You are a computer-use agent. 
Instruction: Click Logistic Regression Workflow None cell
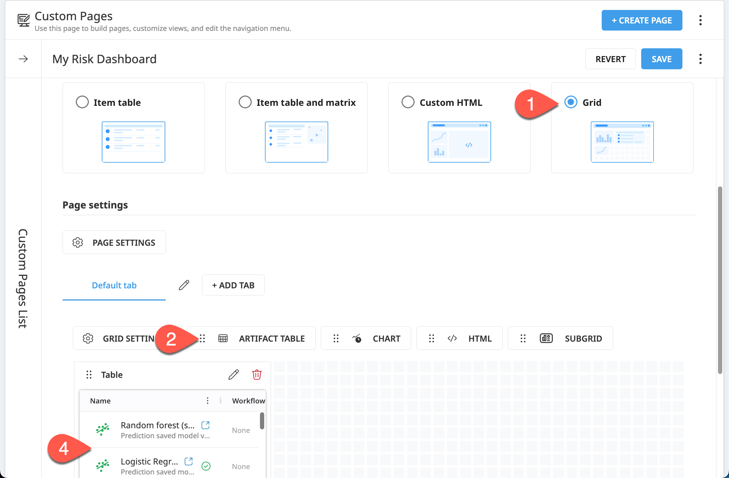[x=241, y=467]
